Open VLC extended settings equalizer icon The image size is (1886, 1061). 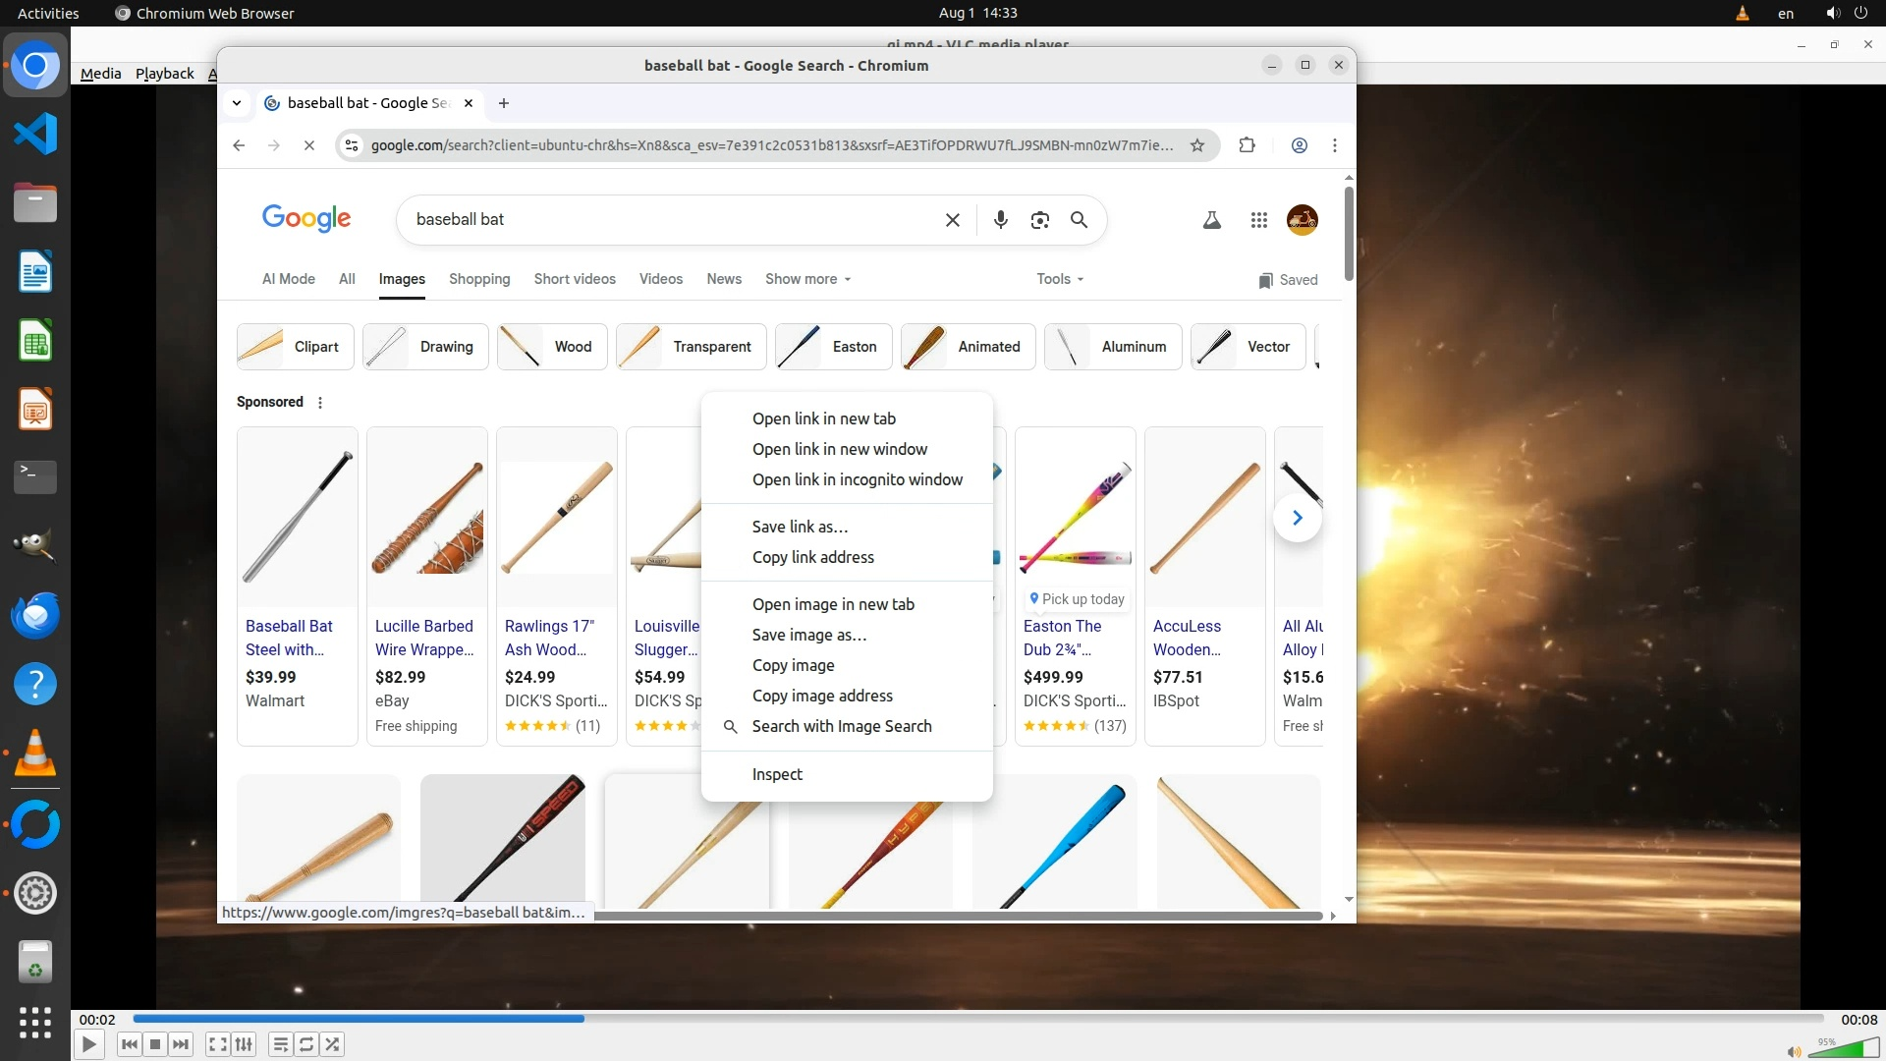(244, 1044)
